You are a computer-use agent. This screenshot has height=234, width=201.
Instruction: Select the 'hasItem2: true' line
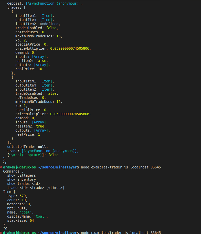pos(30,126)
